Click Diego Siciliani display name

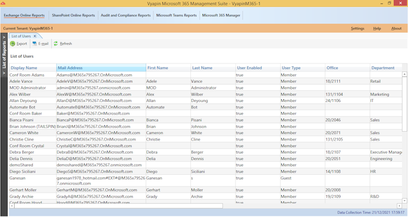click(x=23, y=171)
